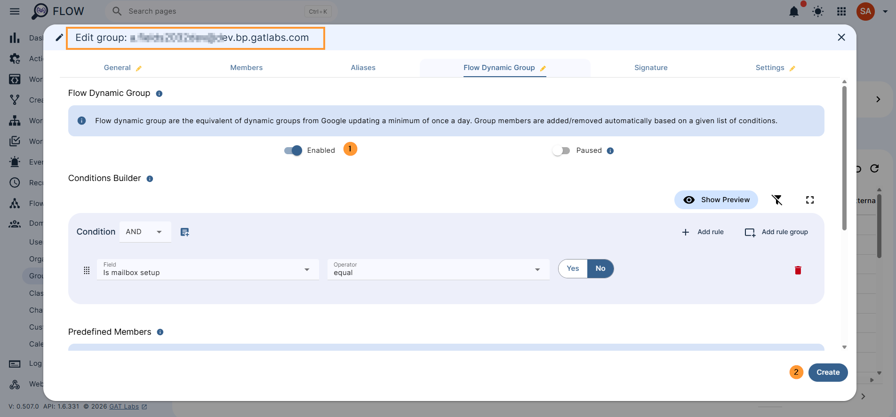The width and height of the screenshot is (896, 417).
Task: Click the scroll-down arrow of the dialog
Action: point(844,347)
